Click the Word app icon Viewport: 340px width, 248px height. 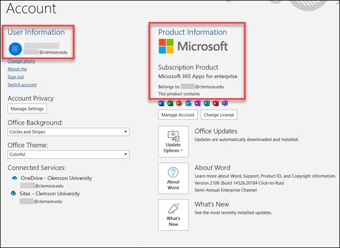coord(161,104)
